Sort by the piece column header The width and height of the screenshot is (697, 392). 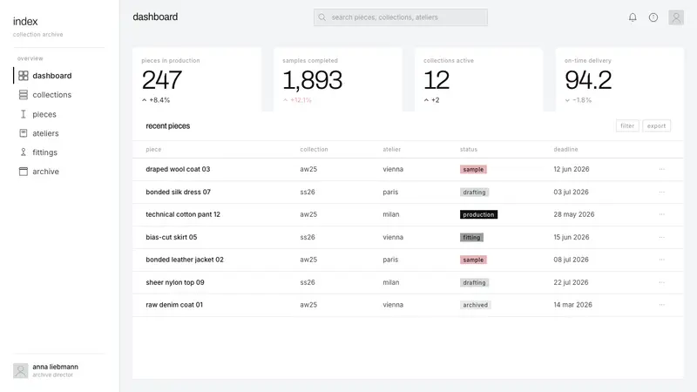[153, 149]
